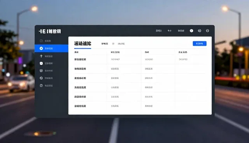Select the blue highlighted sidebar item

pyautogui.click(x=51, y=48)
